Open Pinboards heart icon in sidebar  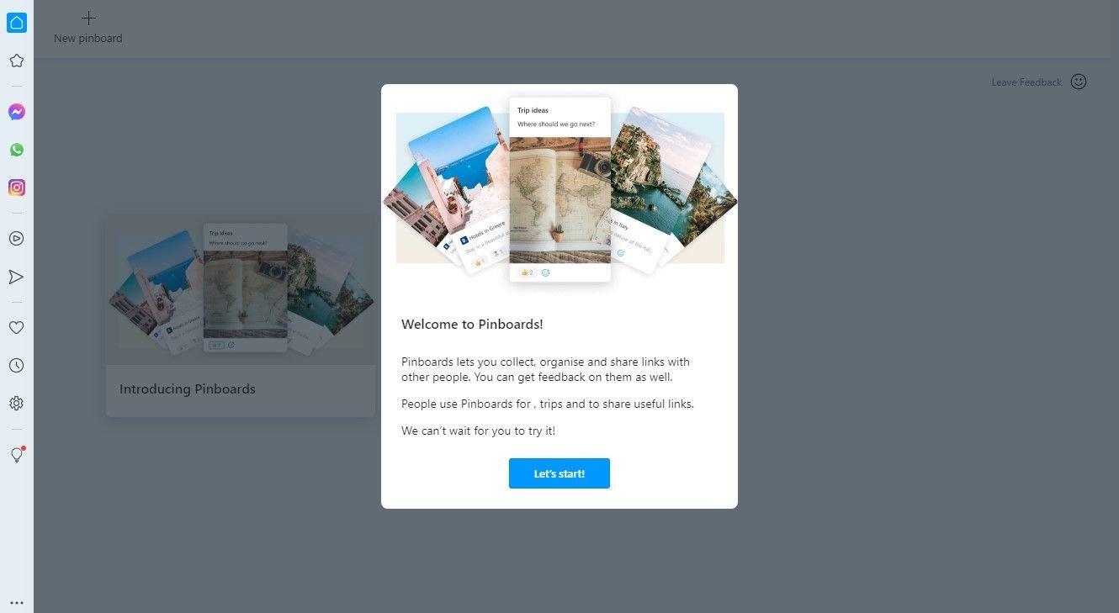[16, 327]
